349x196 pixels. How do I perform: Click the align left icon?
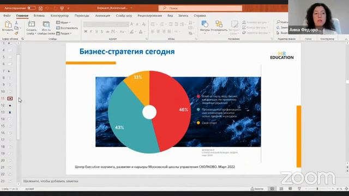coord(153,32)
